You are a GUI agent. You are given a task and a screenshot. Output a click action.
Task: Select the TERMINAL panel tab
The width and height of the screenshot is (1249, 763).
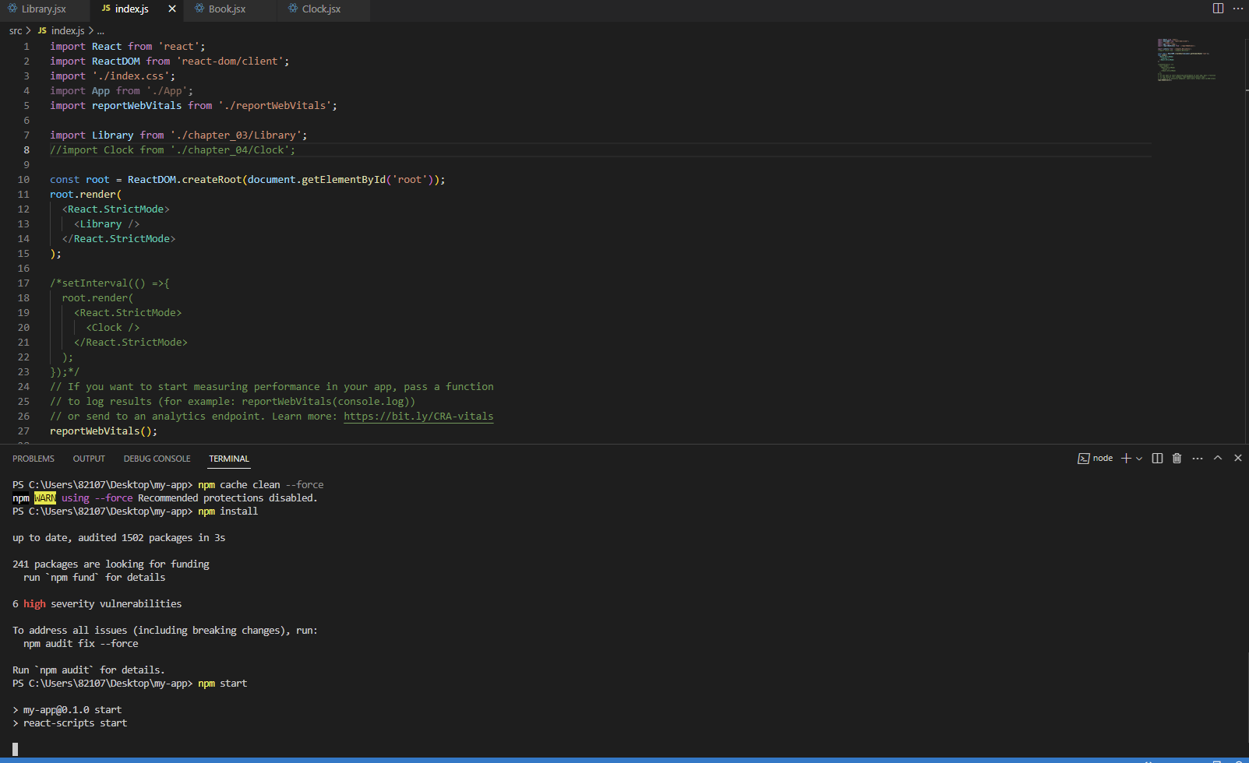click(x=229, y=459)
